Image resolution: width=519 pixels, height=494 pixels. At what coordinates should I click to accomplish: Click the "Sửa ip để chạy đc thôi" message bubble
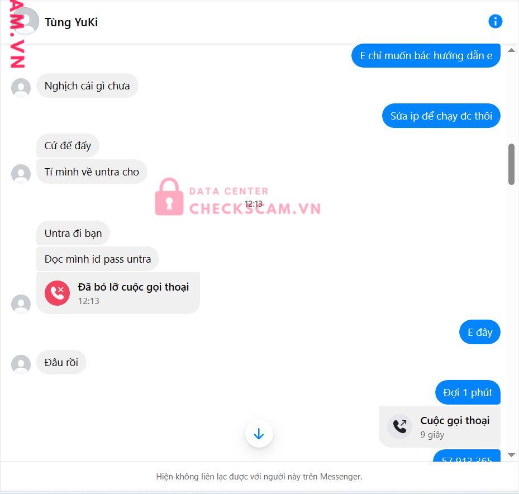[441, 116]
